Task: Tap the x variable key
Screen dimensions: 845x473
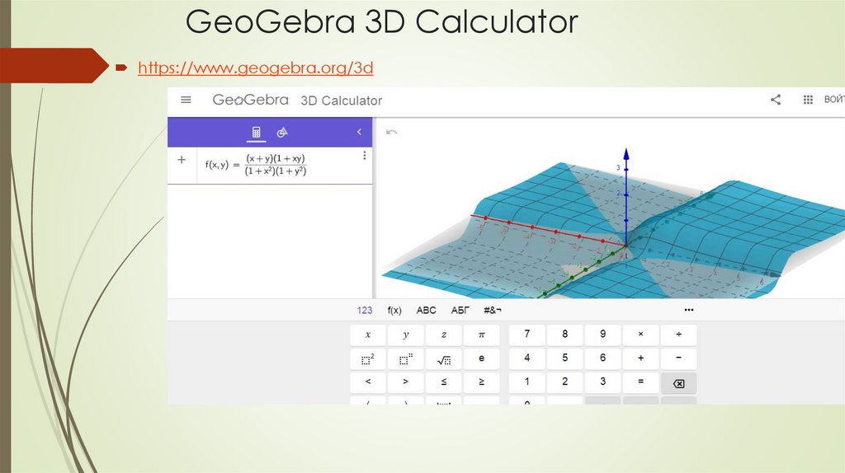Action: click(x=368, y=335)
